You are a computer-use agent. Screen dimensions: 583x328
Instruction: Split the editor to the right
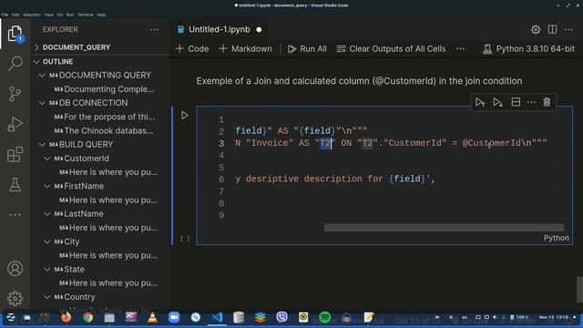pyautogui.click(x=552, y=29)
